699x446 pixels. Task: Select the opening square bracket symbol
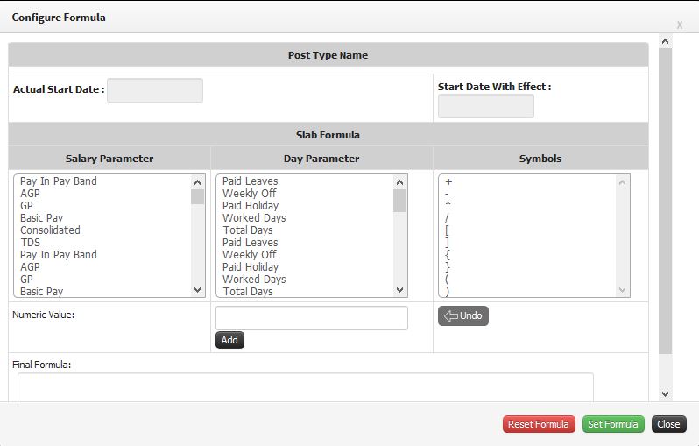coord(447,230)
